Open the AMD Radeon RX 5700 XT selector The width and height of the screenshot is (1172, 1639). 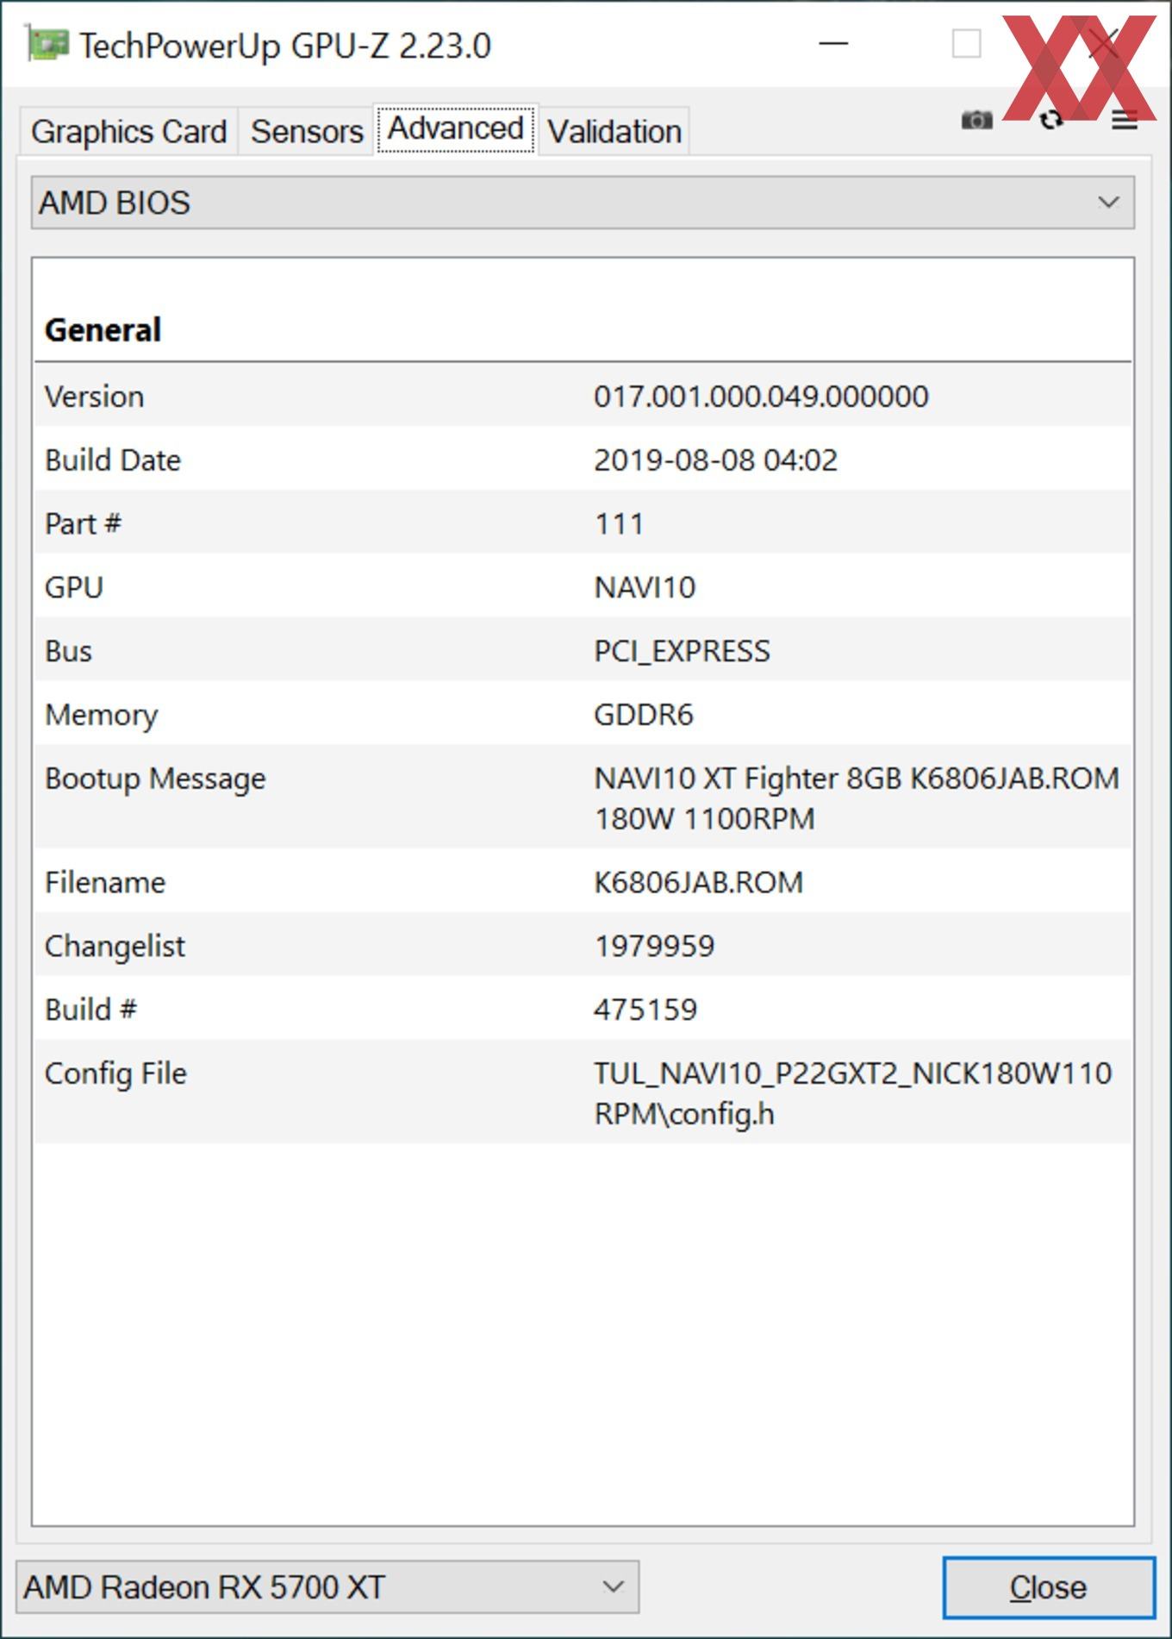click(x=327, y=1587)
